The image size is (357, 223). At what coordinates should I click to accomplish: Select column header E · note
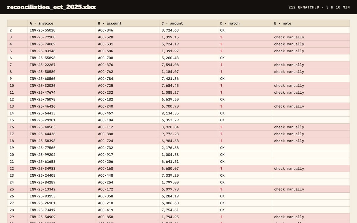pyautogui.click(x=311, y=23)
